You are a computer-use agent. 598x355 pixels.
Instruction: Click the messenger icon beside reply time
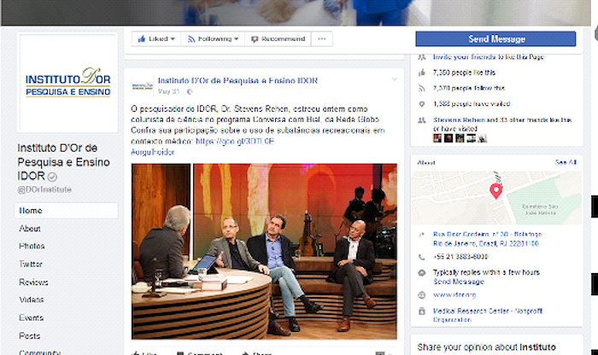tap(422, 273)
